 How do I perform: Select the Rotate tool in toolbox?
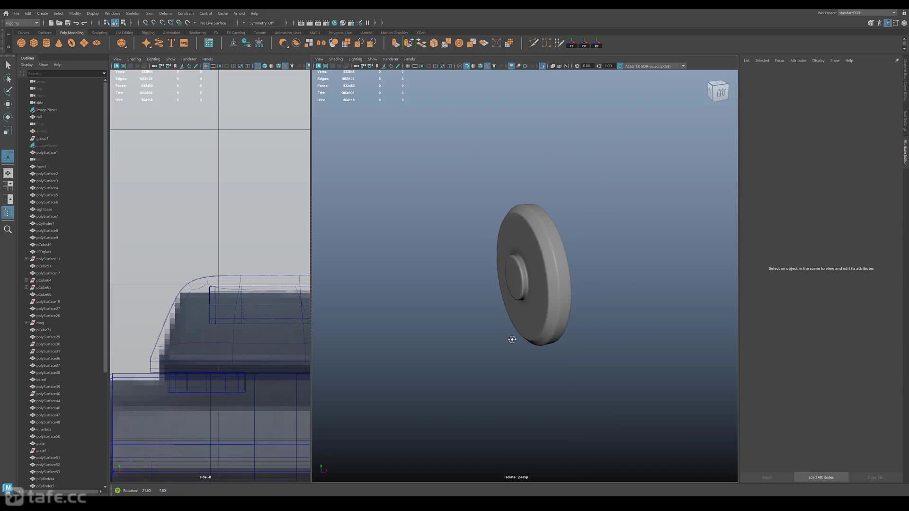pyautogui.click(x=8, y=117)
